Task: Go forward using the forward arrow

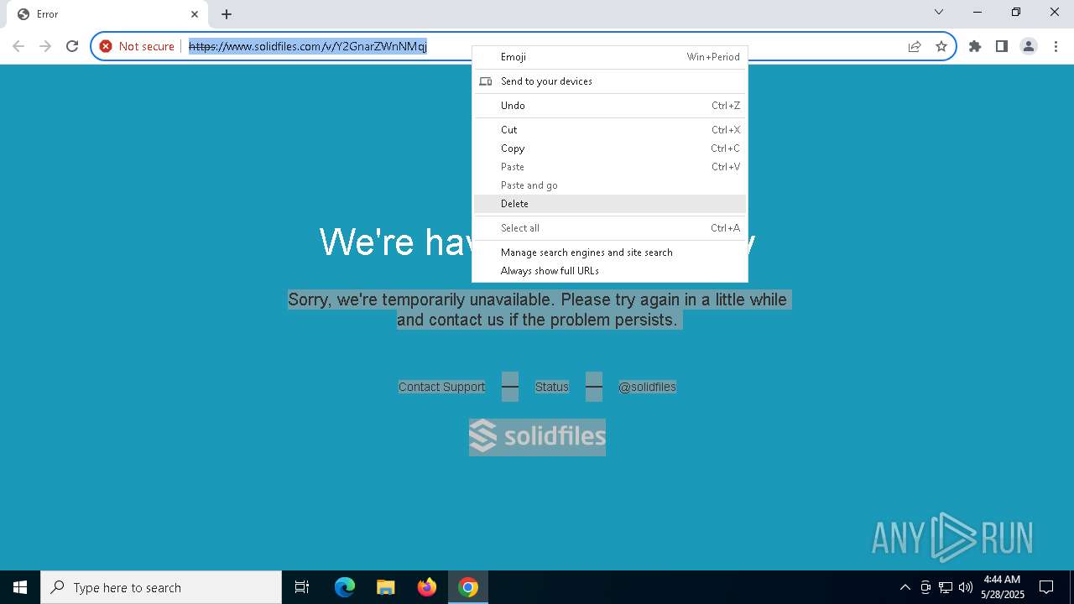Action: (45, 46)
